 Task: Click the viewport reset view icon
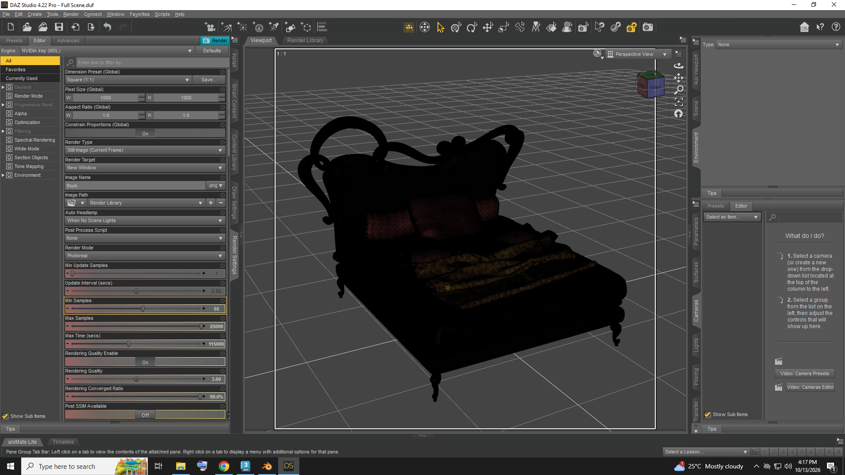pyautogui.click(x=679, y=113)
